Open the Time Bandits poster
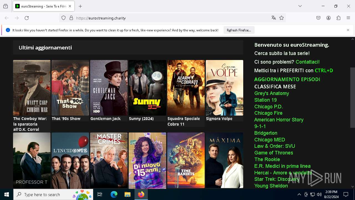Viewport: 355px width, 200px height. click(186, 160)
